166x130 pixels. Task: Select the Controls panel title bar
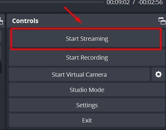pos(86,21)
